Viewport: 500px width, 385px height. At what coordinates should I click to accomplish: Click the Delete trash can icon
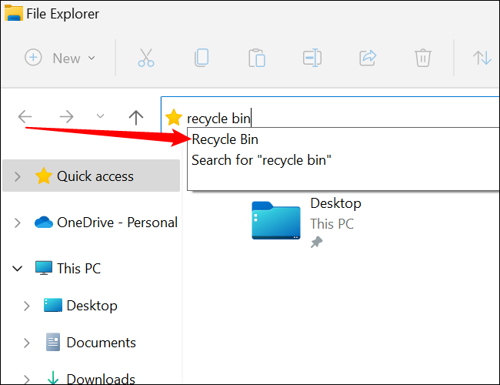point(422,58)
